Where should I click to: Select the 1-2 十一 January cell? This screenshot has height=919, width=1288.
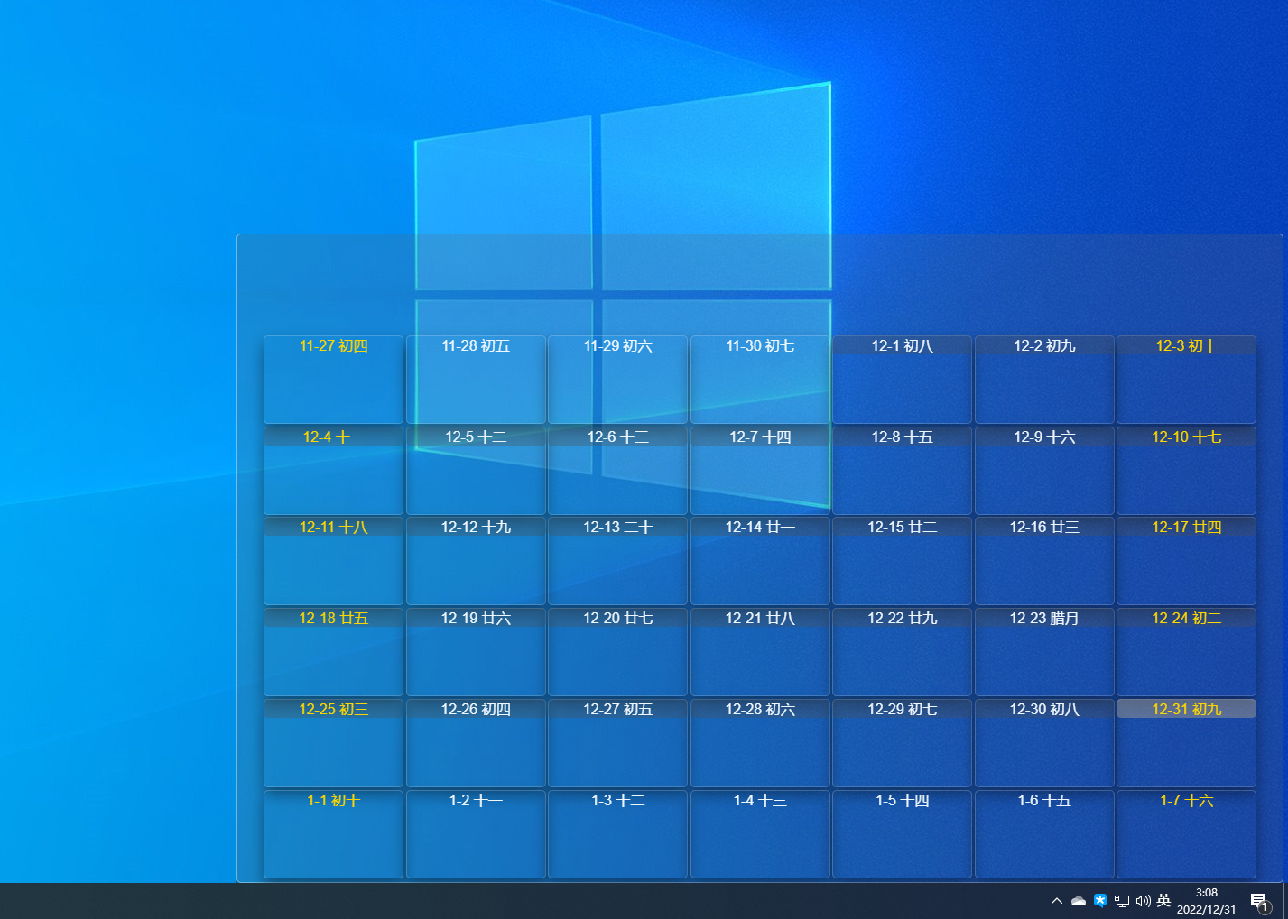point(476,834)
